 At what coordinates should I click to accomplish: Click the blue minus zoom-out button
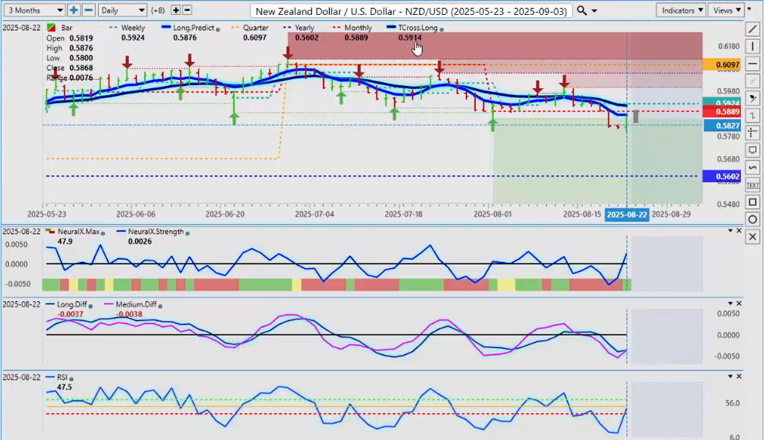88,10
